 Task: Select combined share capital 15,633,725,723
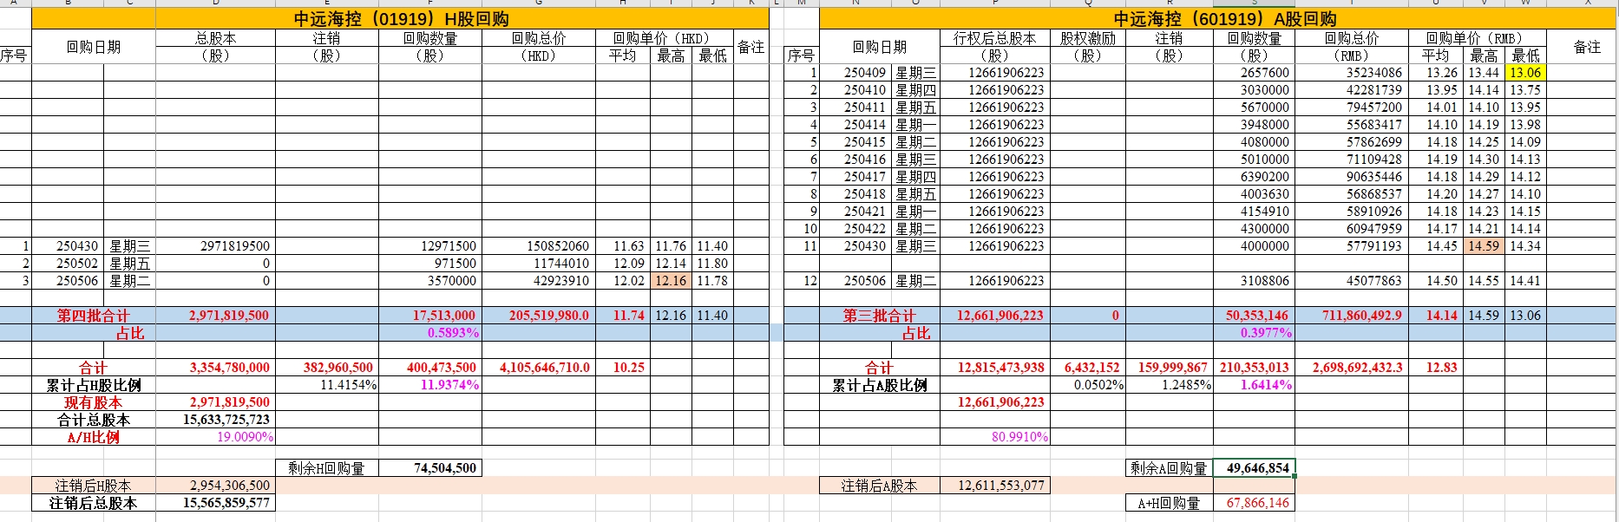click(x=215, y=420)
